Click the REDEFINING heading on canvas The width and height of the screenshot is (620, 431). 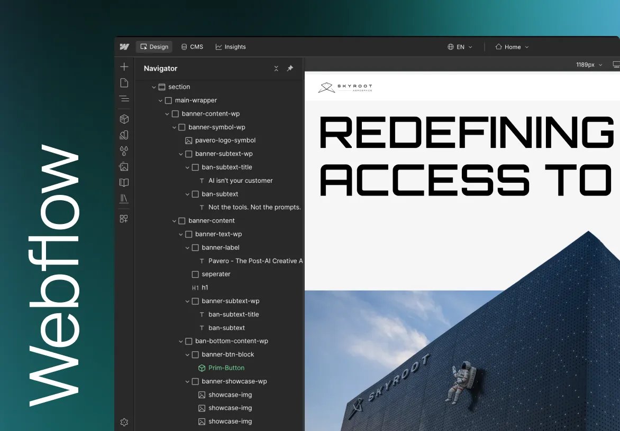tap(467, 133)
